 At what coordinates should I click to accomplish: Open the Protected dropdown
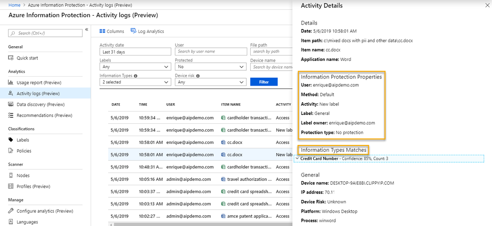(210, 67)
